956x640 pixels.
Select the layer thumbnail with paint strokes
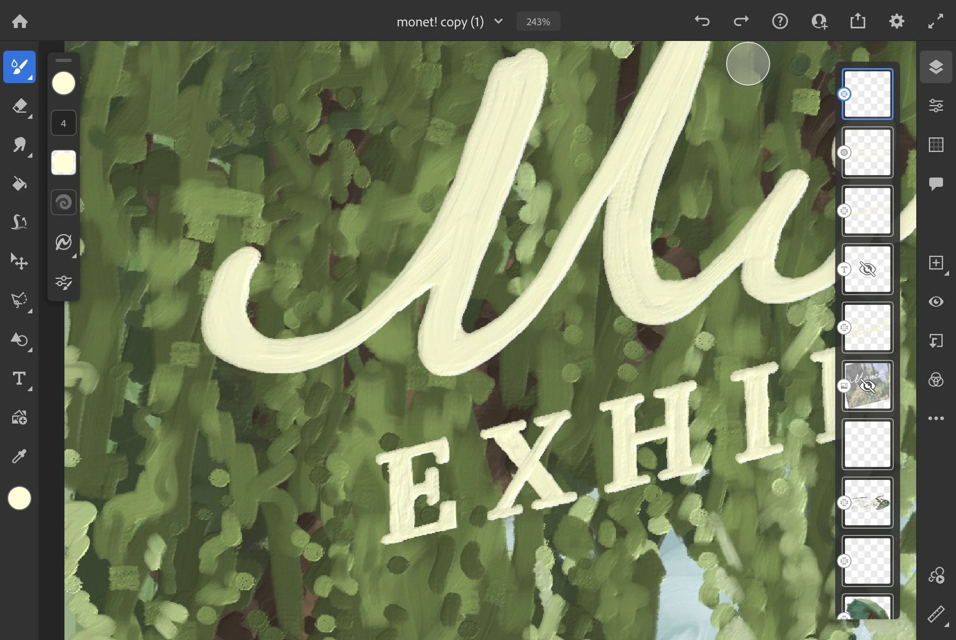[868, 503]
